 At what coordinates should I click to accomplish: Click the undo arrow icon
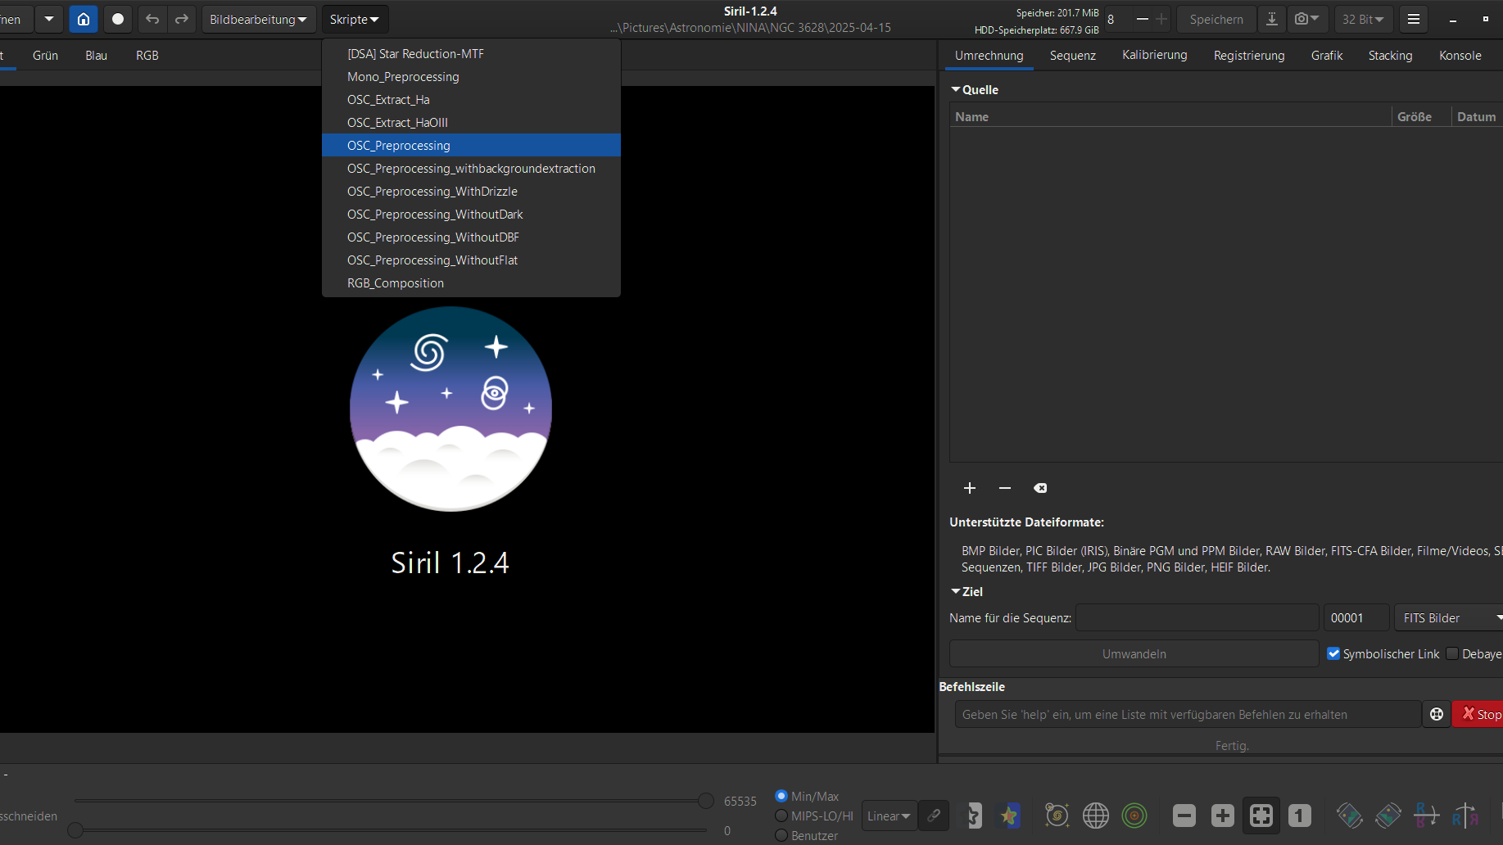152,19
